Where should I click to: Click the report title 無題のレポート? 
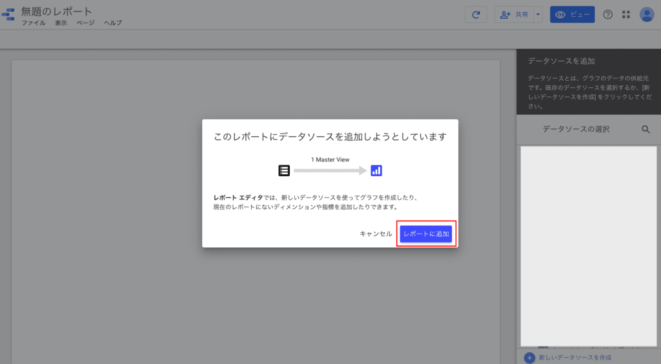(57, 12)
